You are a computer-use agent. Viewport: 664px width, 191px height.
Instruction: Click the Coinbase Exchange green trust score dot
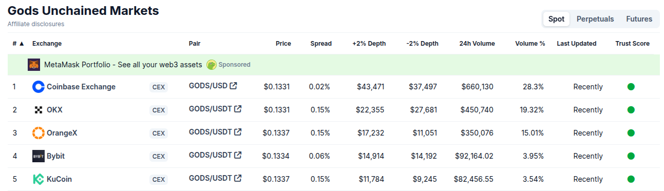click(631, 87)
